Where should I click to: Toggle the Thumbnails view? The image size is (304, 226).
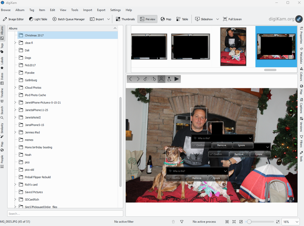point(125,19)
